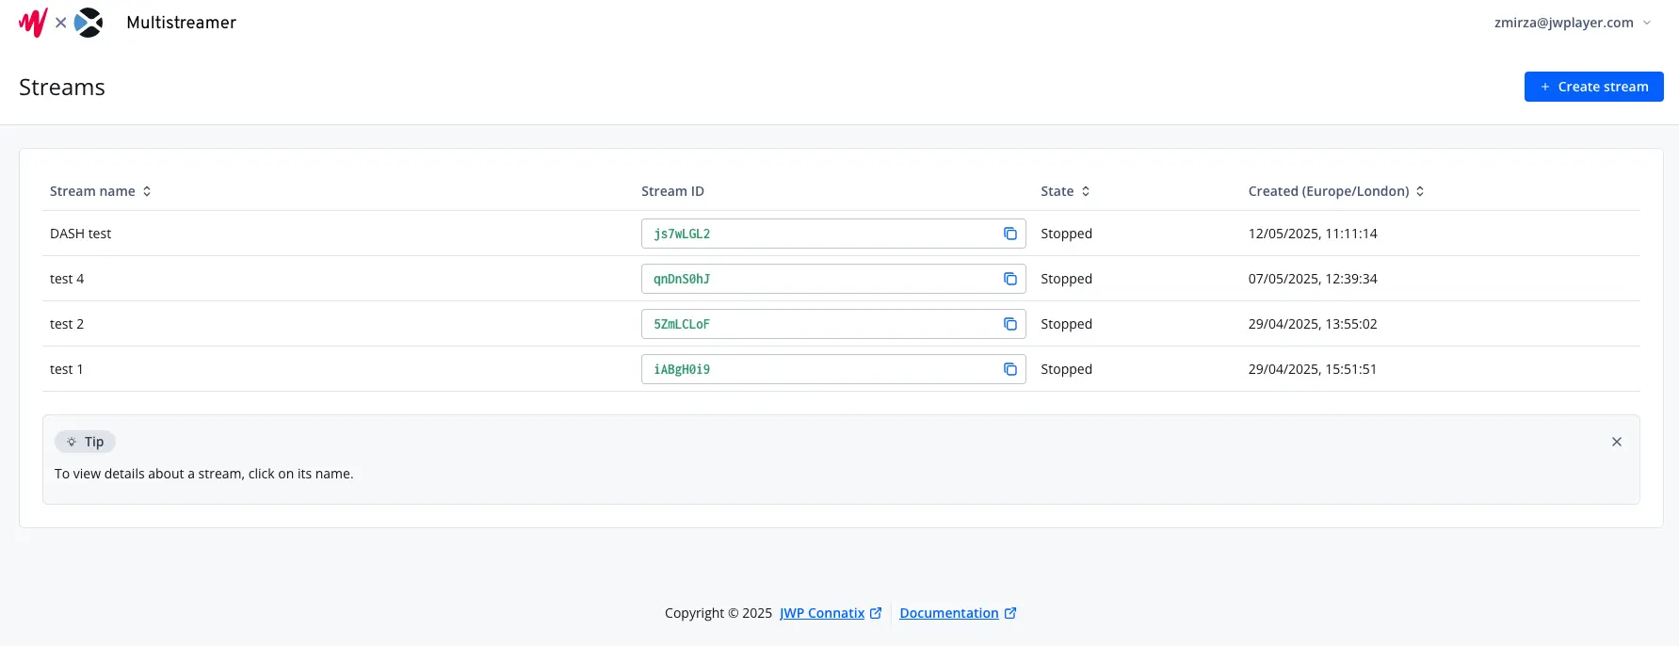Click the Connatix logo icon
This screenshot has height=646, width=1679.
click(x=89, y=23)
